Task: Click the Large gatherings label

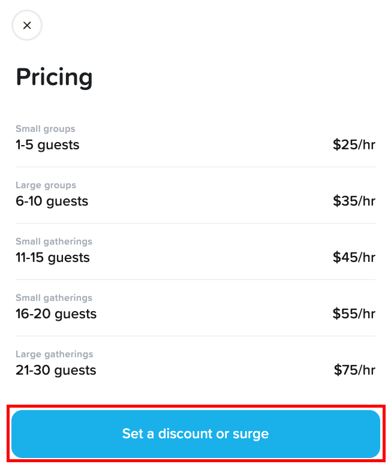Action: [x=55, y=354]
